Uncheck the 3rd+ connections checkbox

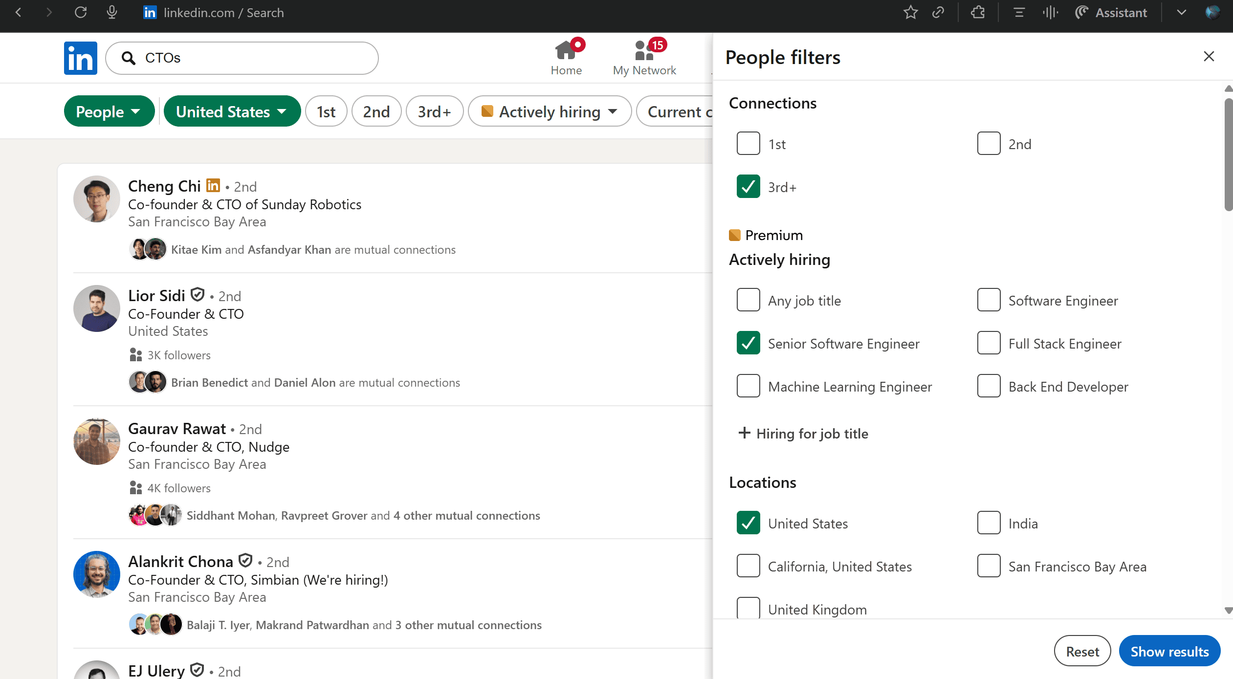point(748,187)
